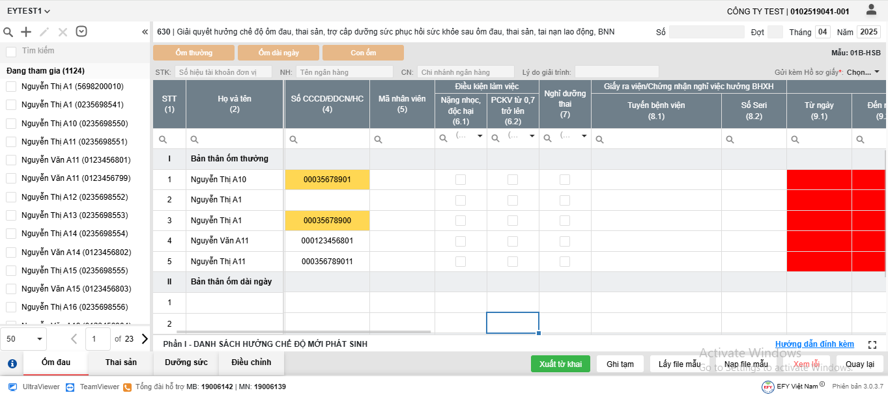Switch to the Thai sản tab
This screenshot has height=395, width=888.
(121, 362)
